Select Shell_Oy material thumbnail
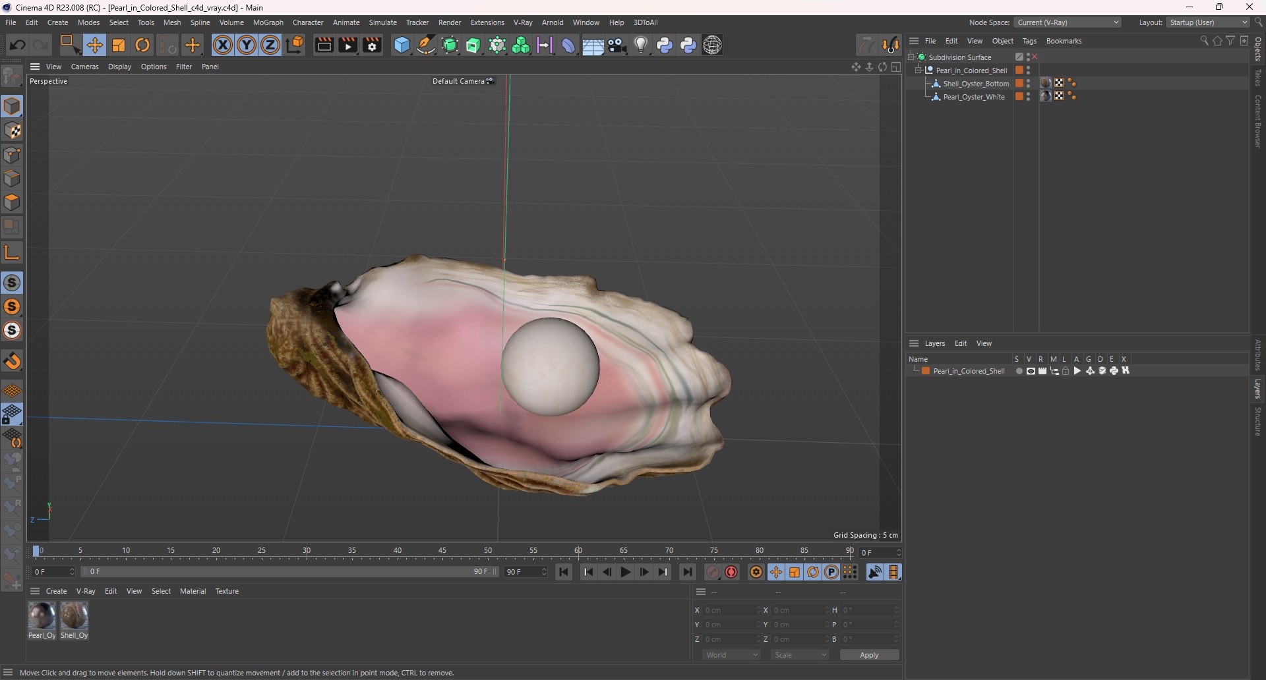Viewport: 1266px width, 680px height. tap(74, 616)
